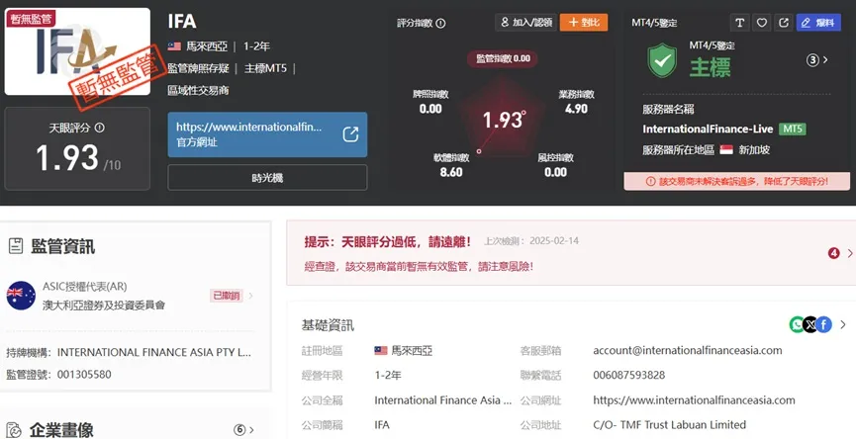This screenshot has width=856, height=439.
Task: Expand the social links chevron
Action: coord(843,325)
